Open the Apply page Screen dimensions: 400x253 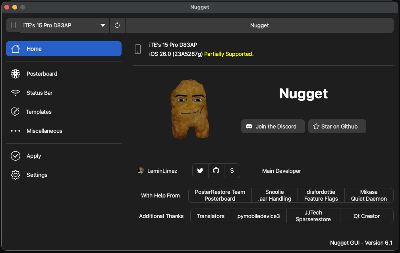point(64,156)
